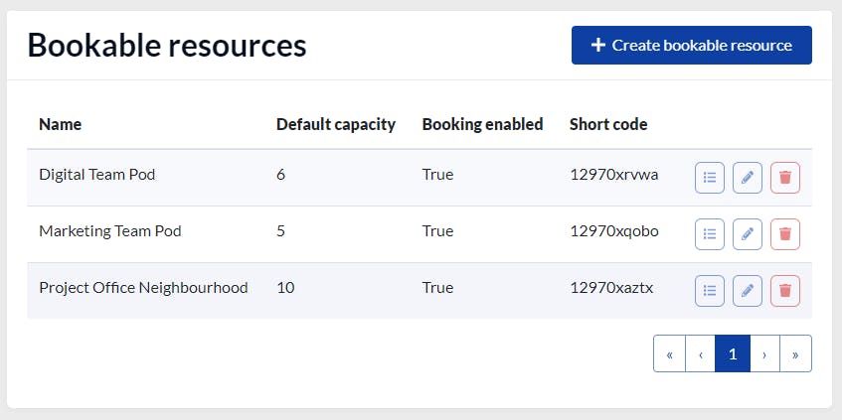
Task: Go to first page of results
Action: tap(669, 353)
